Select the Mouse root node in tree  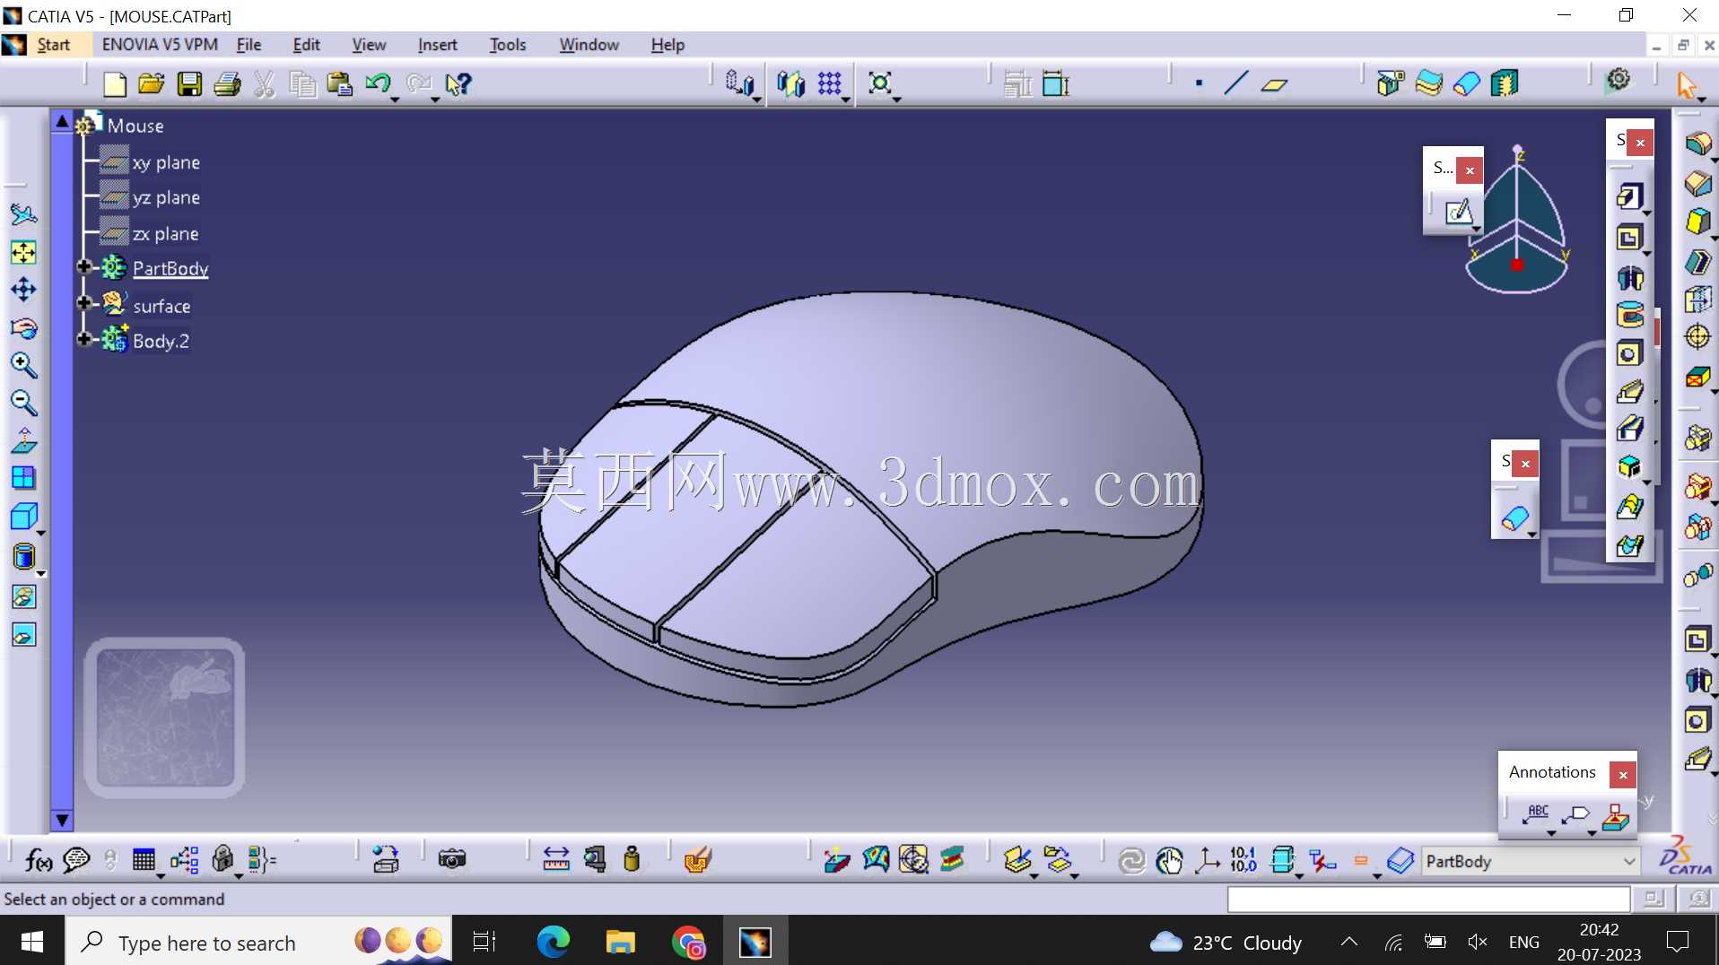tap(135, 126)
